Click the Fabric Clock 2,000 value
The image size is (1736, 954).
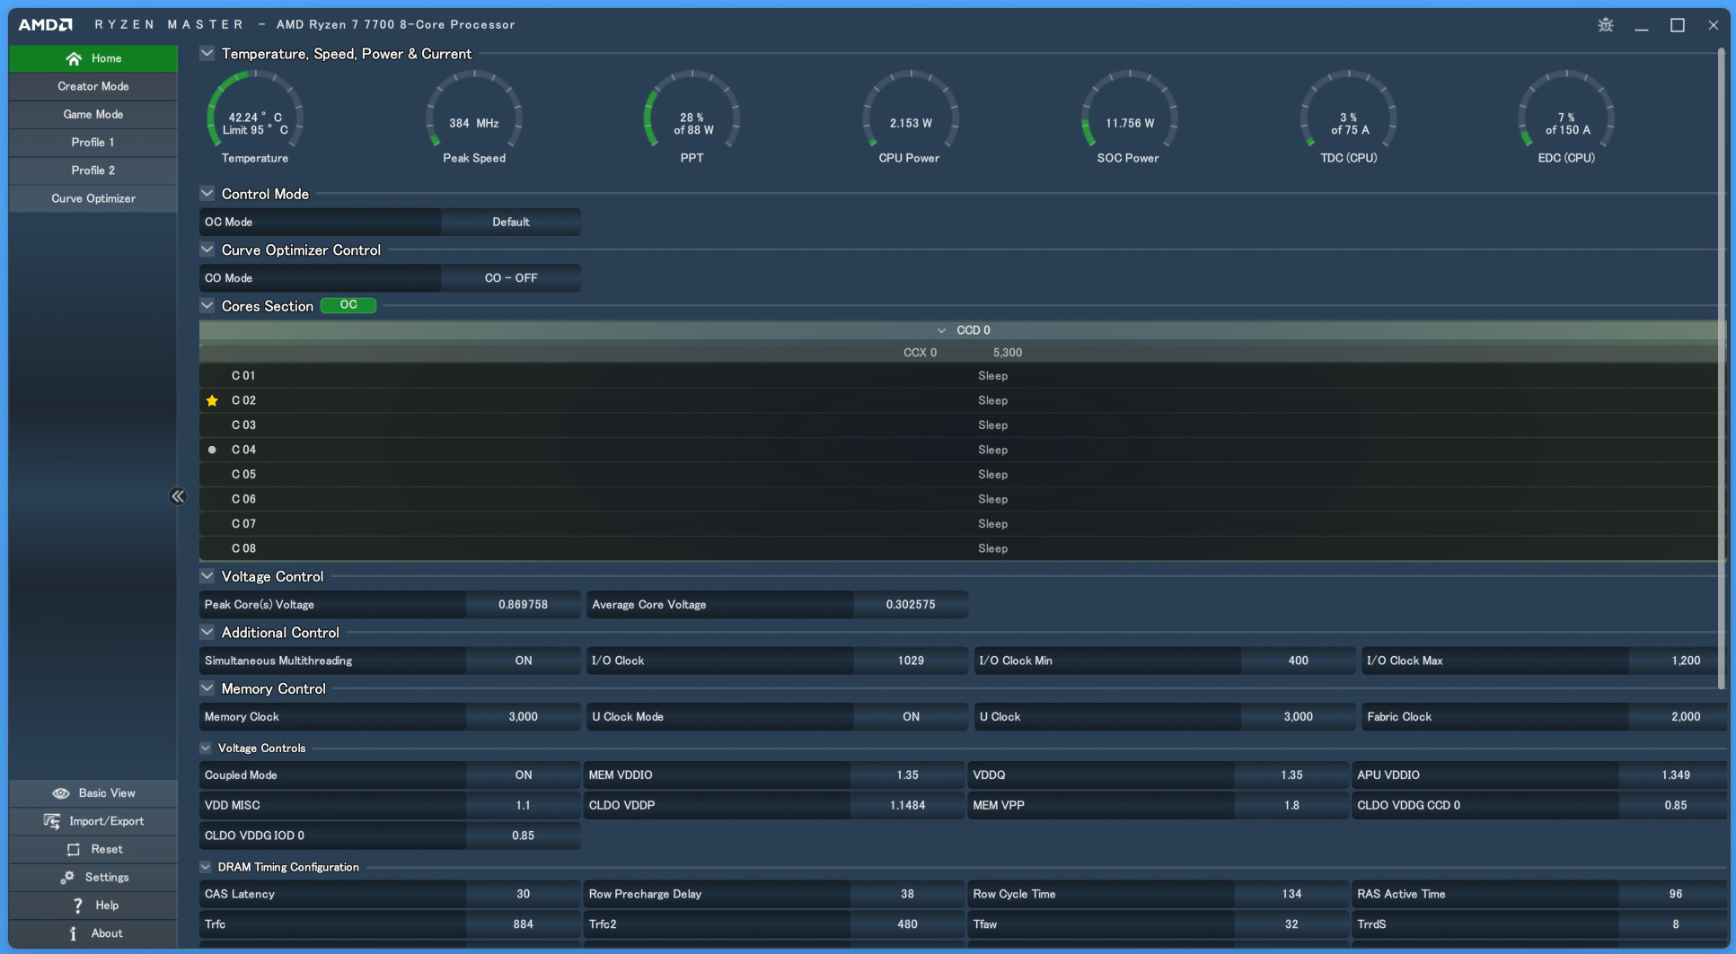tap(1679, 717)
